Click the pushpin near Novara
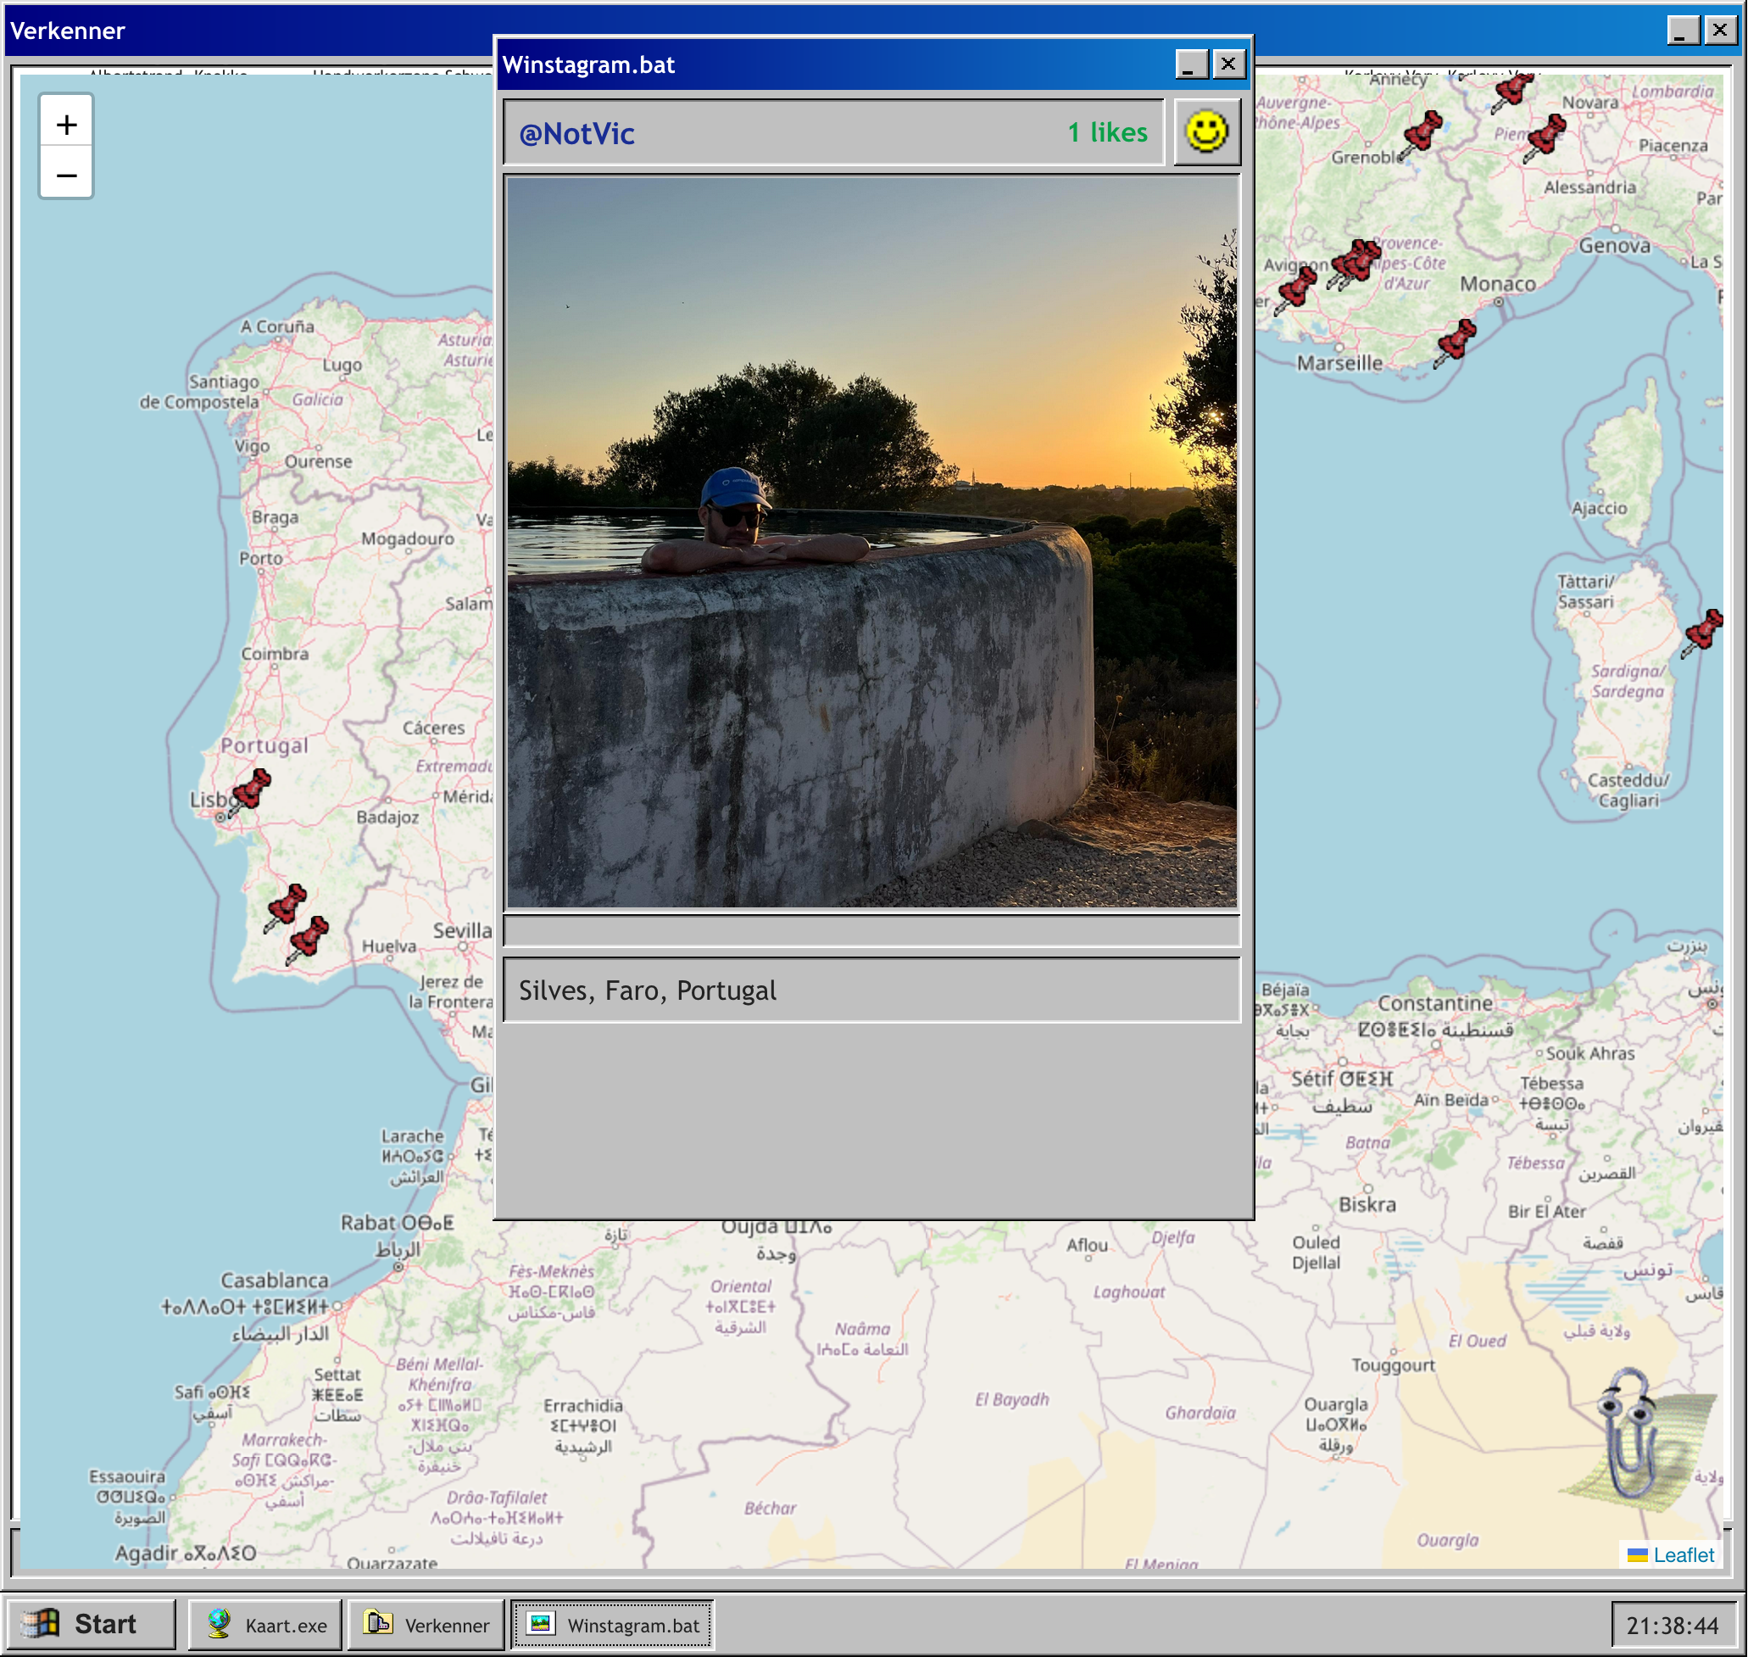 (x=1546, y=137)
